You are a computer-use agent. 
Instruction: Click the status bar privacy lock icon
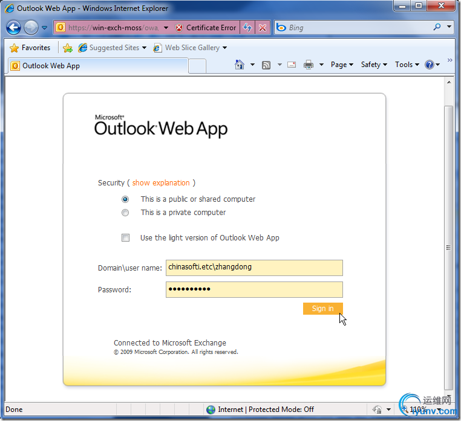378,410
